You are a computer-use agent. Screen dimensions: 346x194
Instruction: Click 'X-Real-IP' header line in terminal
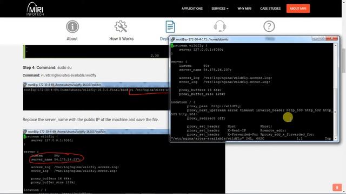tap(237, 130)
